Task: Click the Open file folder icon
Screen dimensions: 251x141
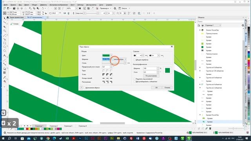Action: (8, 8)
